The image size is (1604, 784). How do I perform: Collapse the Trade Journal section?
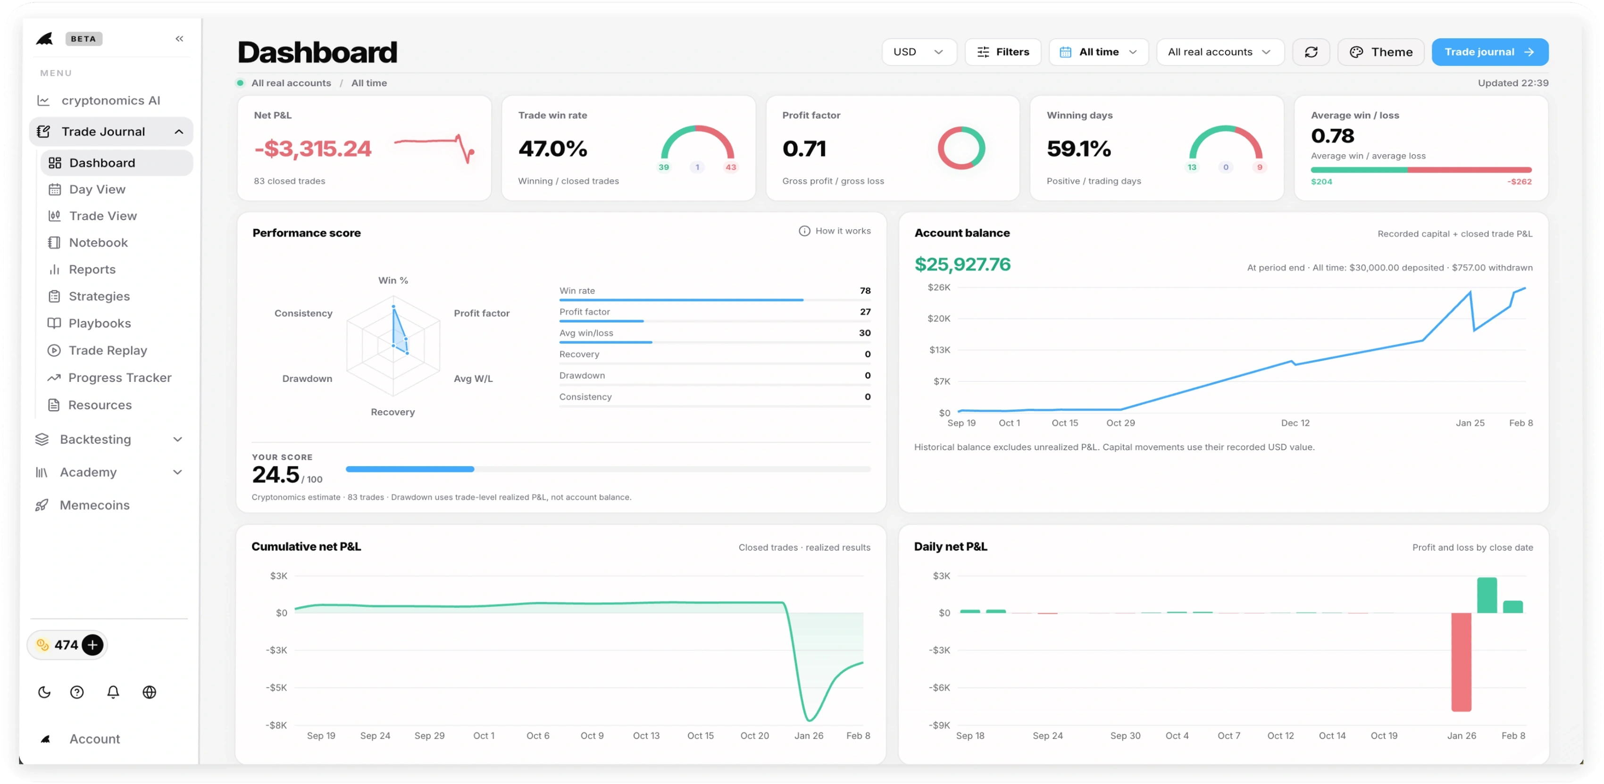coord(179,131)
